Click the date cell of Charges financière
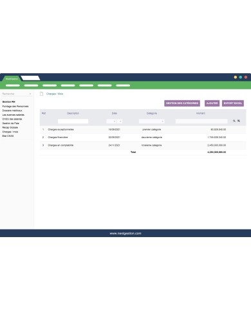The height and width of the screenshot is (311, 251). (115, 138)
